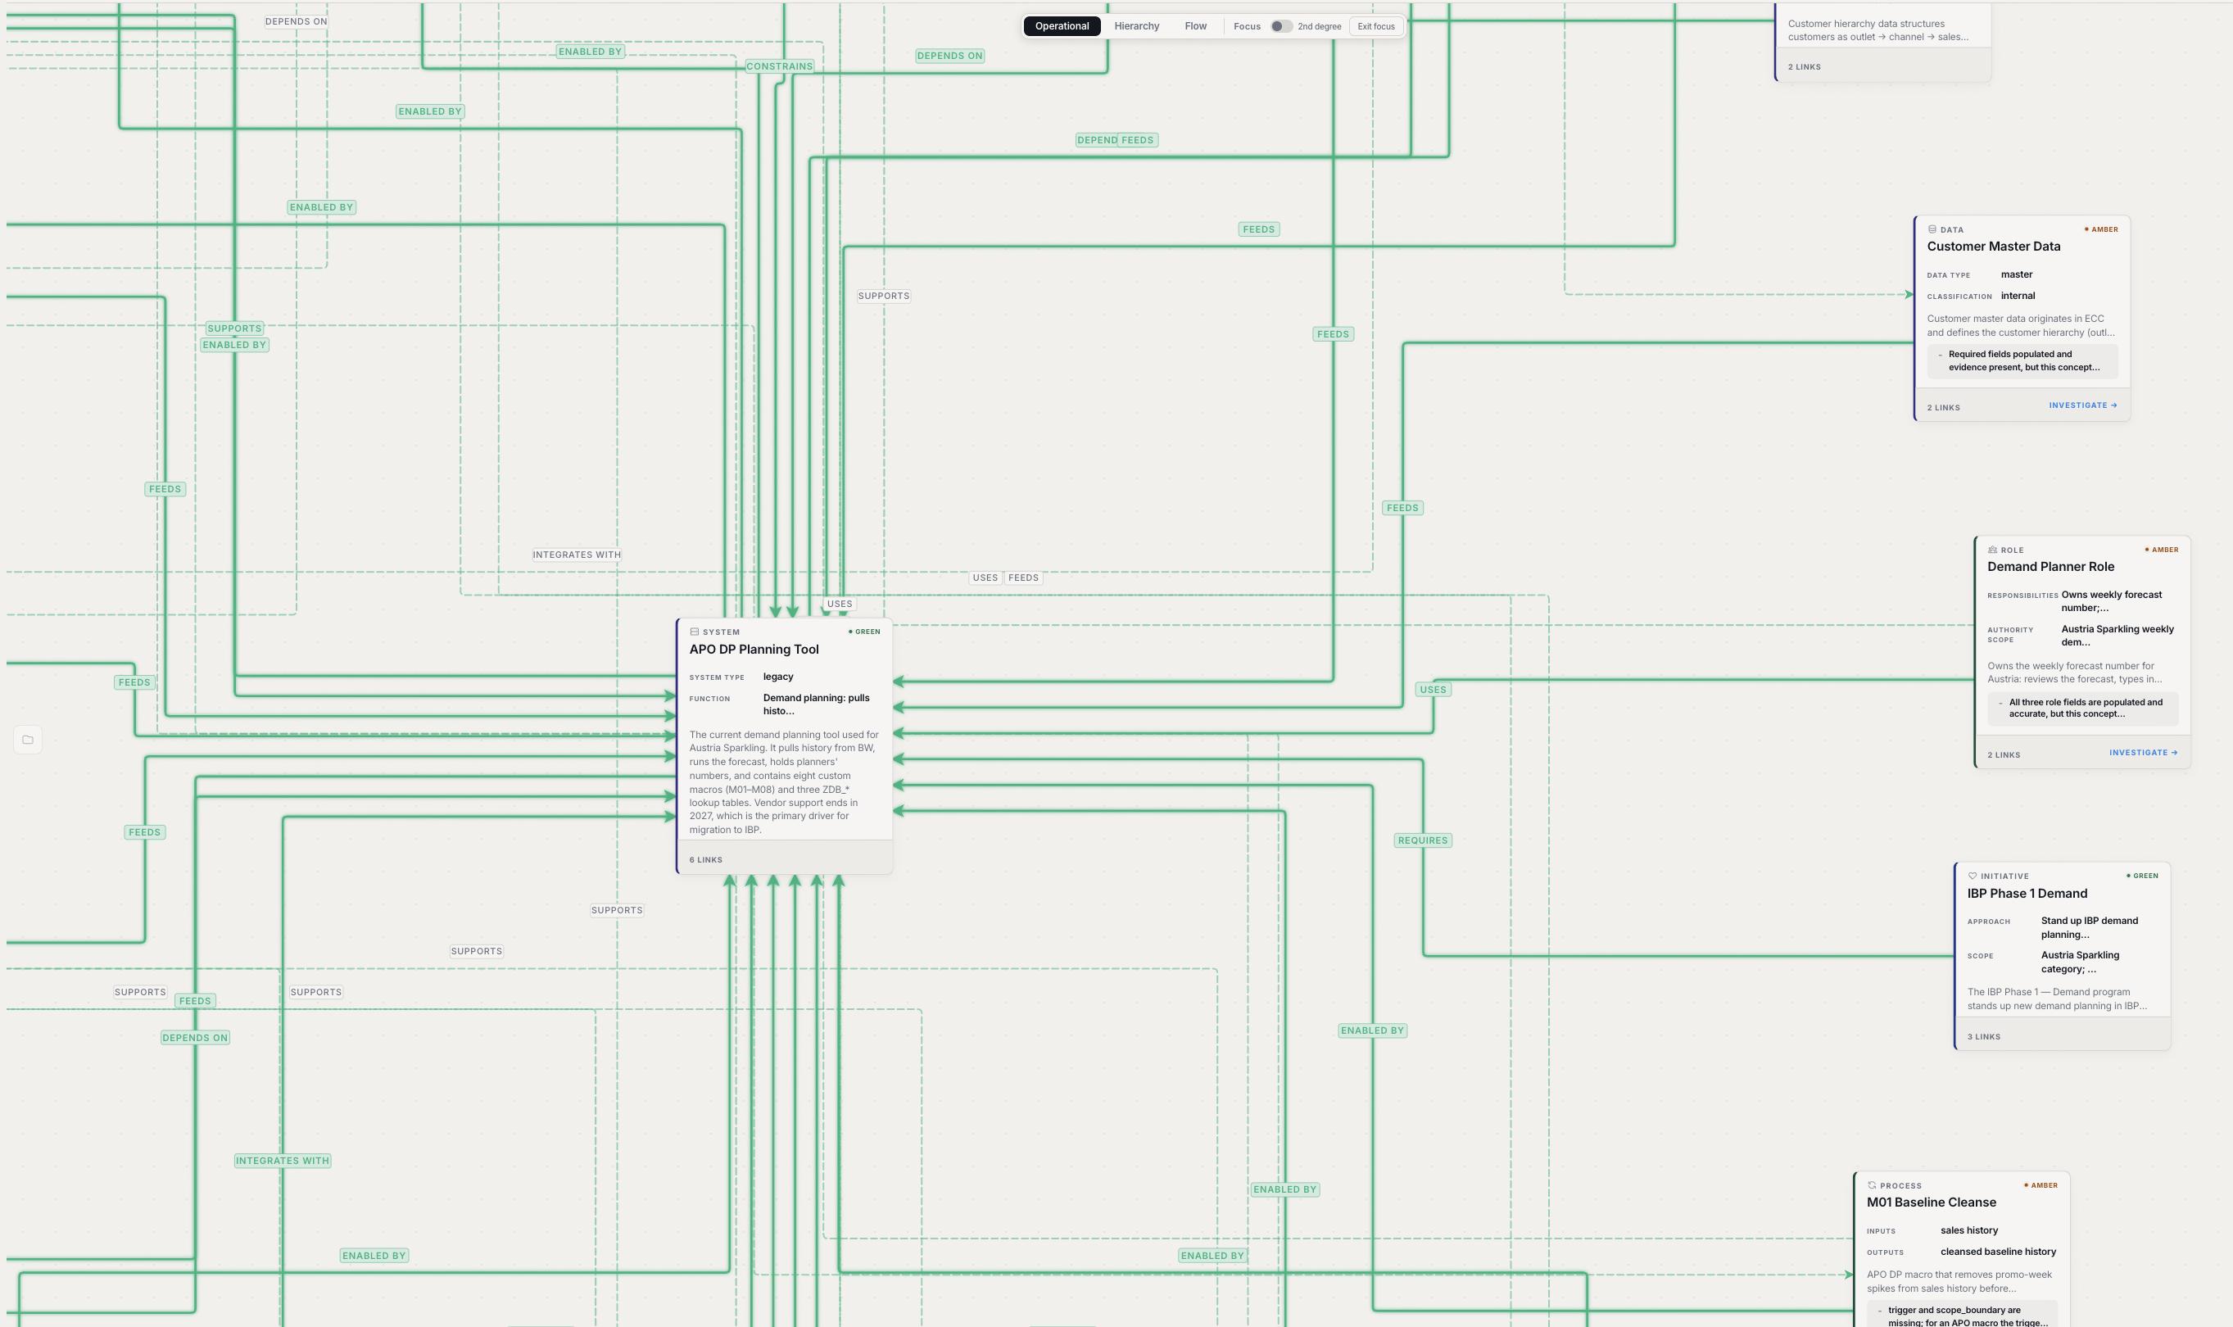This screenshot has width=2233, height=1327.
Task: Click the GREEN status indicator on APO DP card
Action: pyautogui.click(x=864, y=632)
